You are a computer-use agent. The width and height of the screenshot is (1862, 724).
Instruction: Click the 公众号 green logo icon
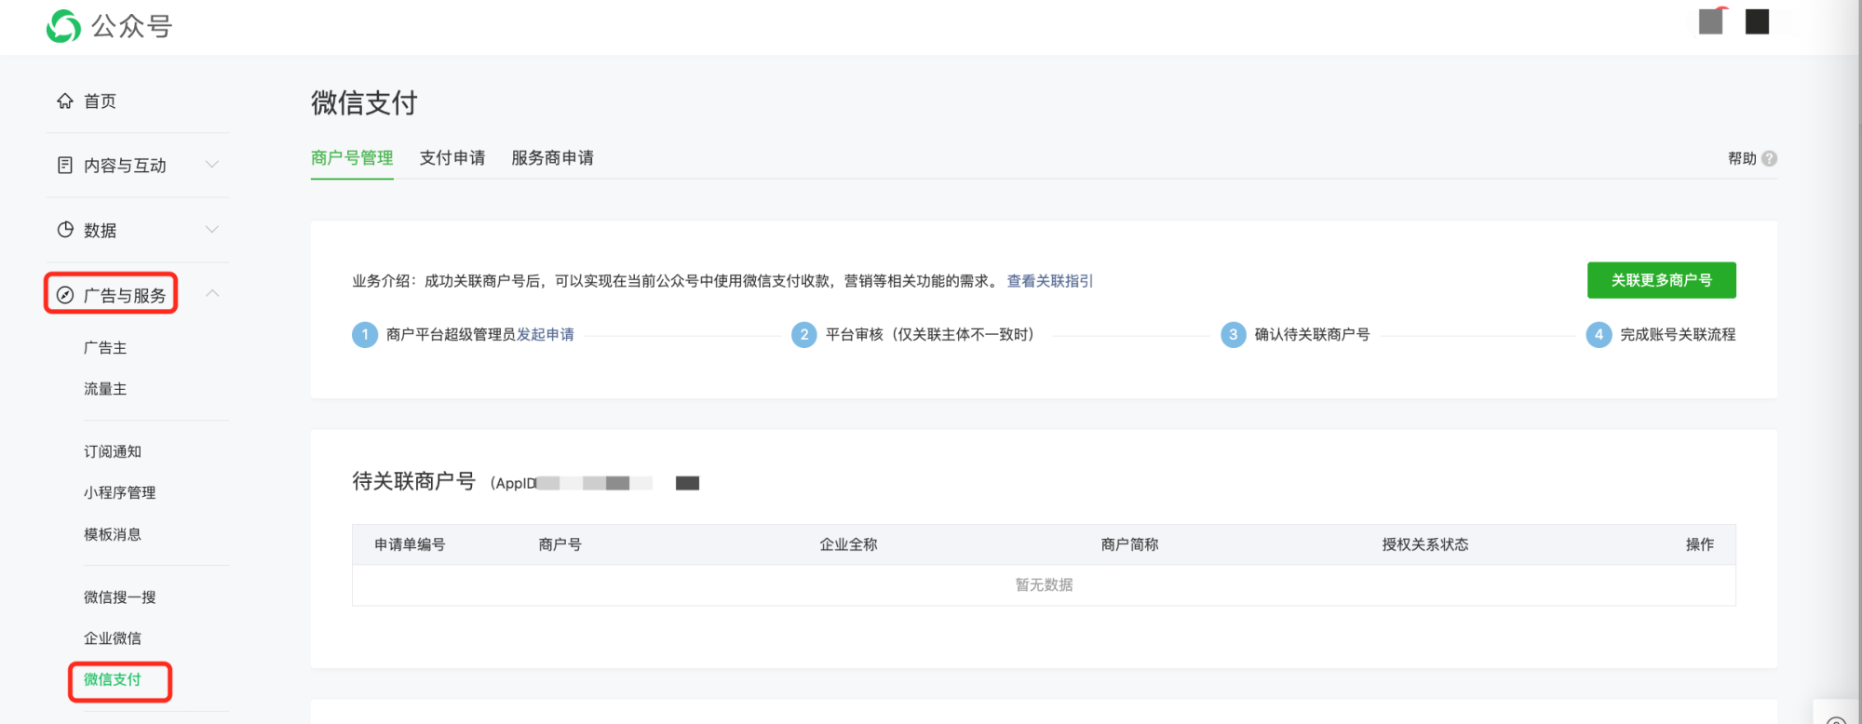[x=63, y=26]
